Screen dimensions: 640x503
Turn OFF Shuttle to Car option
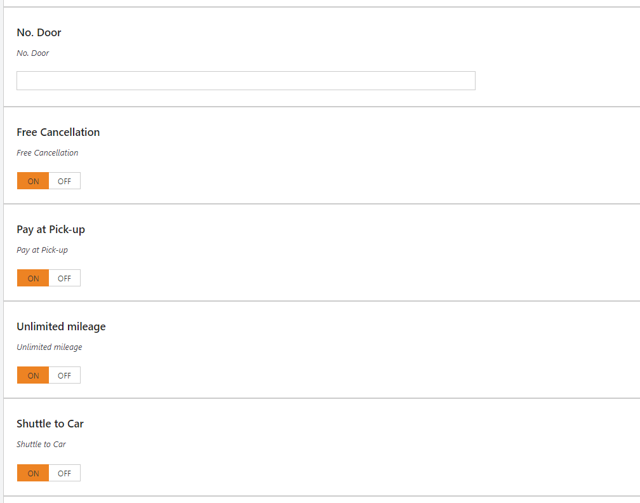(x=65, y=473)
